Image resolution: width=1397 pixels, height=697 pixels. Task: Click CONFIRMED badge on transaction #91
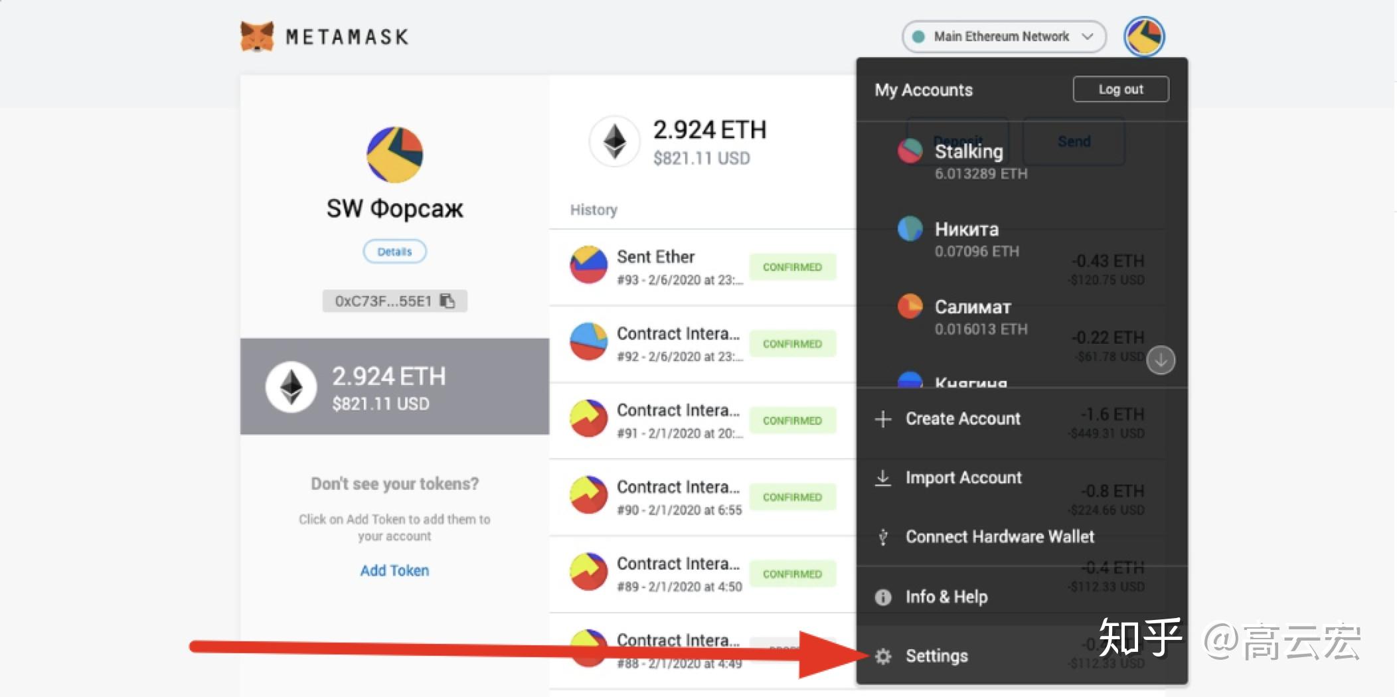pos(792,421)
